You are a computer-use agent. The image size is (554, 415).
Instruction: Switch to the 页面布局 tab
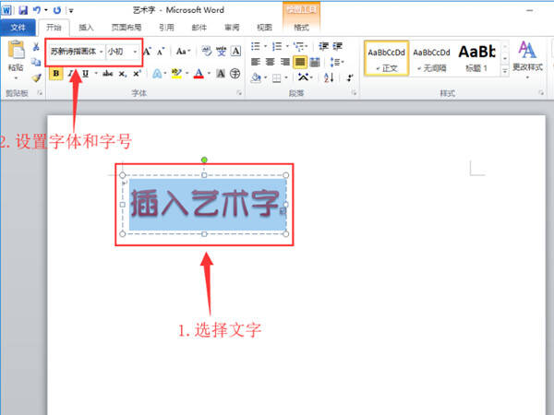coord(126,27)
